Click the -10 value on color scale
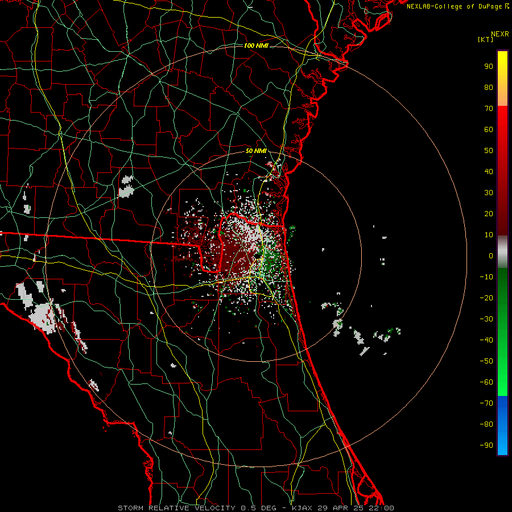Image resolution: width=512 pixels, height=512 pixels. coord(486,277)
